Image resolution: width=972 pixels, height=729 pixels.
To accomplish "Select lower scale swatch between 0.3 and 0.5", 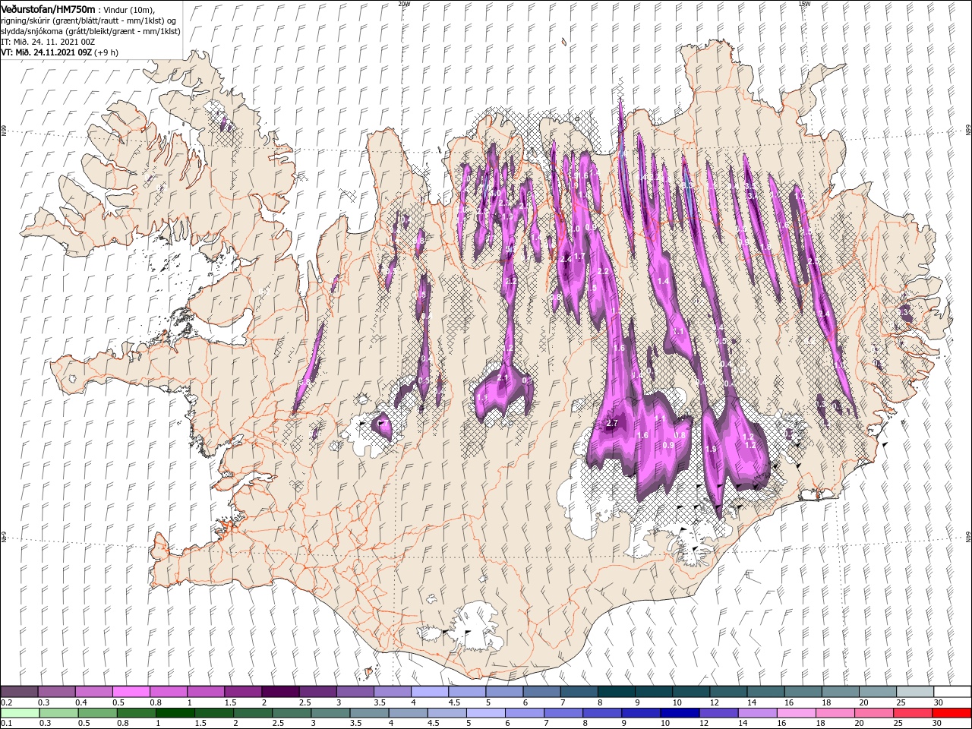I will pyautogui.click(x=58, y=712).
